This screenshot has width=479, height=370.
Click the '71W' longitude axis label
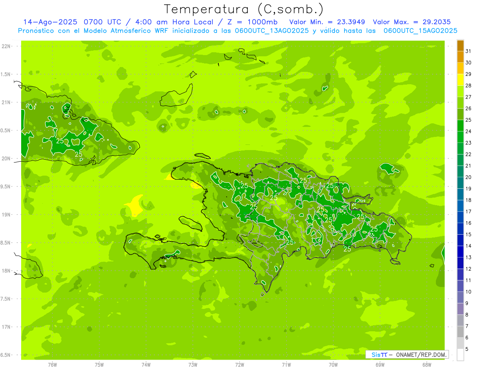pyautogui.click(x=286, y=365)
